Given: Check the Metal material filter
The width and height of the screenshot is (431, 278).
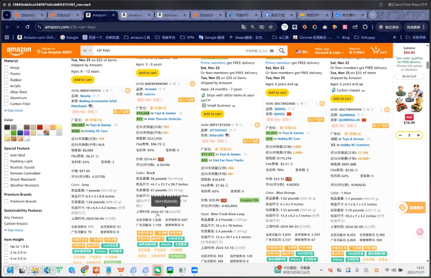Looking at the screenshot, I should 6,68.
